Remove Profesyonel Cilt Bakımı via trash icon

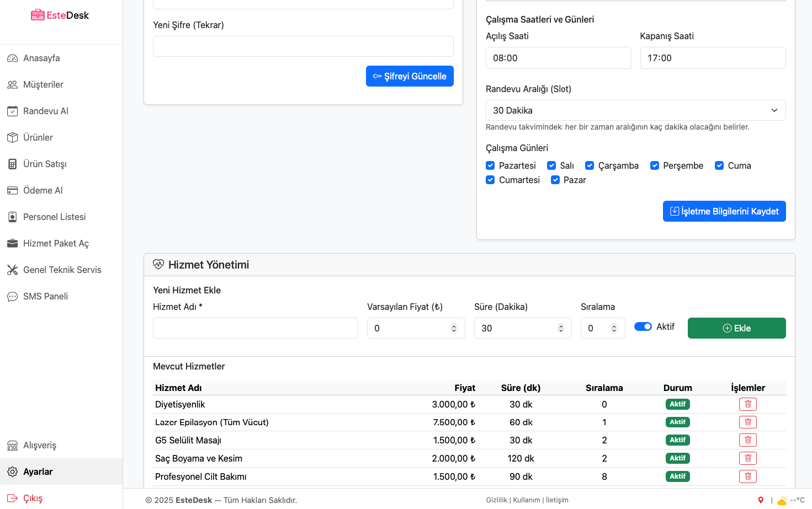click(747, 476)
